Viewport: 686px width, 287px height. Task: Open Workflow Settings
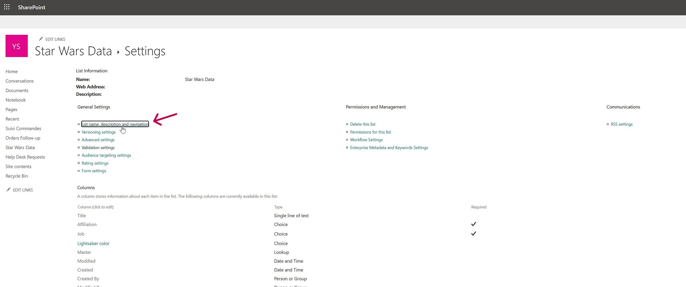tap(366, 140)
